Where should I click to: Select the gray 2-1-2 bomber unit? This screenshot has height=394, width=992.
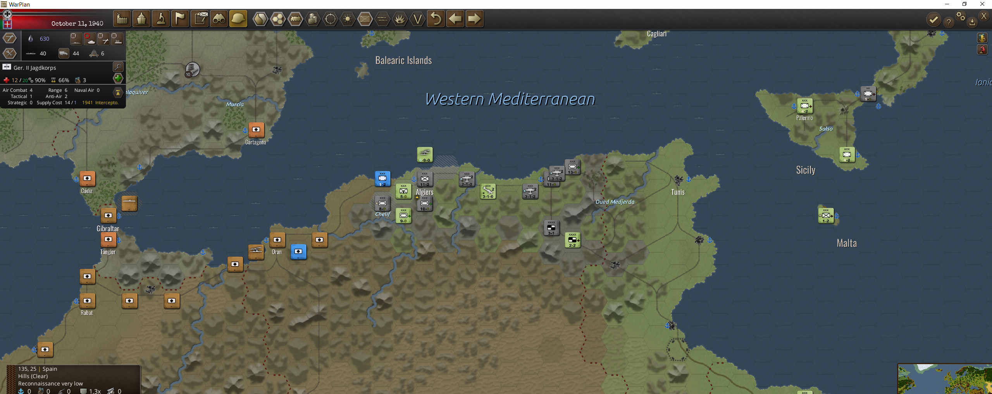coord(467,179)
